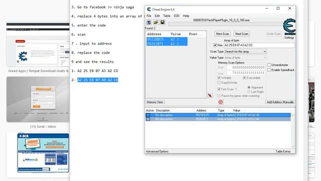The width and height of the screenshot is (321, 181).
Task: Click the Next Scan button
Action: [242, 34]
